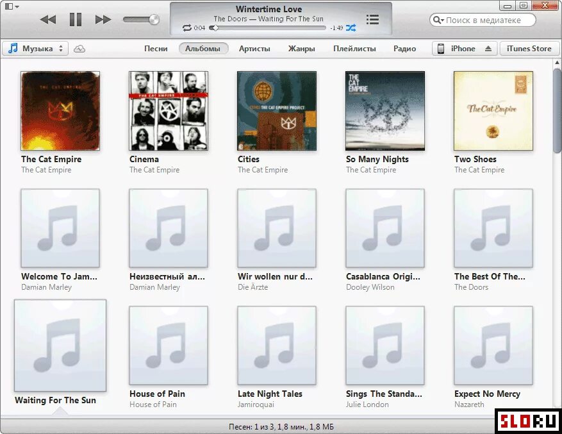Click the Julie London artist name
The height and width of the screenshot is (434, 562).
(x=367, y=405)
